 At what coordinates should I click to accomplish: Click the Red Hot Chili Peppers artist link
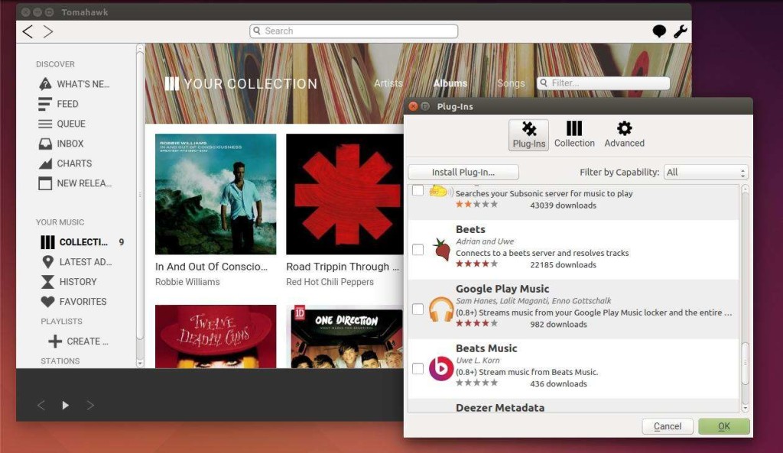(330, 282)
